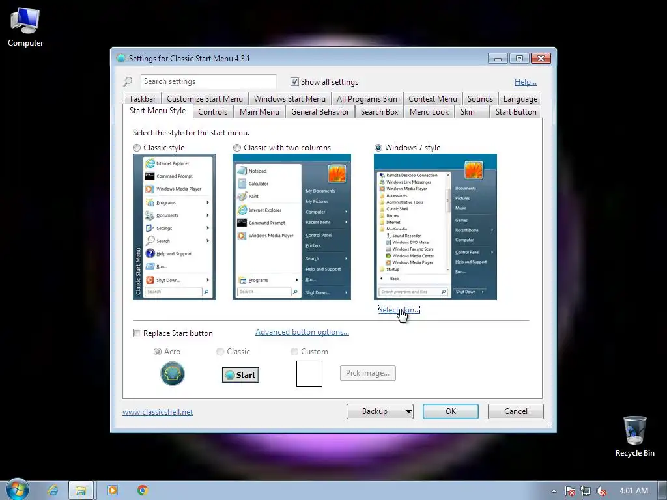Launch Internet Explorer from the taskbar
Image resolution: width=667 pixels, height=500 pixels.
(x=53, y=491)
